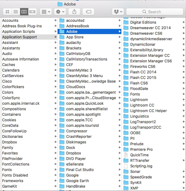Select the audacity folder icon
This screenshot has height=191, width=186.
pos(62,42)
